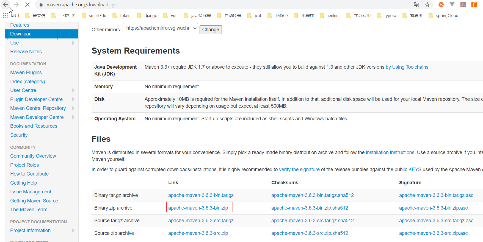The image size is (483, 242).
Task: Open the KEYS link
Action: click(415, 169)
